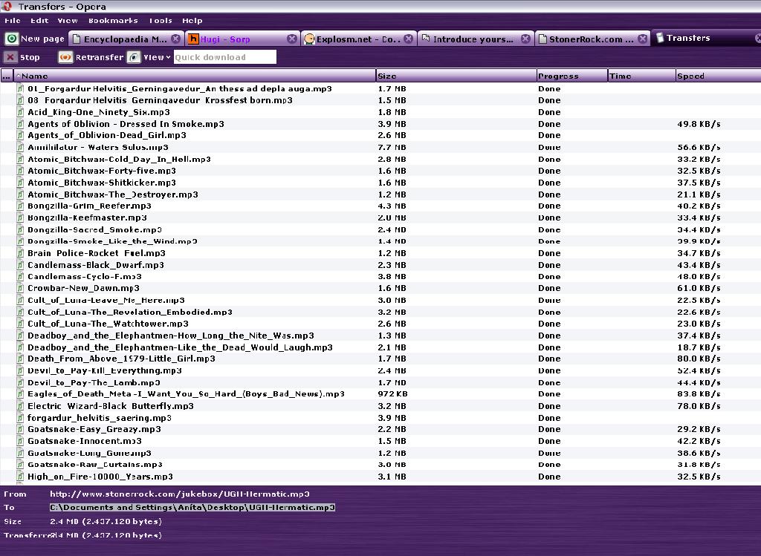The height and width of the screenshot is (556, 761).
Task: Sort by the Progress column header
Action: tap(571, 76)
